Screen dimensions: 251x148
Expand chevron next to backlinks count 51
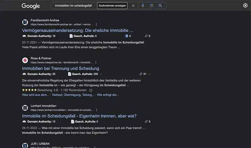(x=149, y=74)
